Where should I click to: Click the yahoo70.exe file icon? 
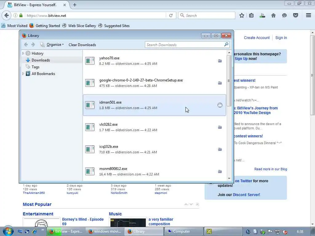(90, 61)
